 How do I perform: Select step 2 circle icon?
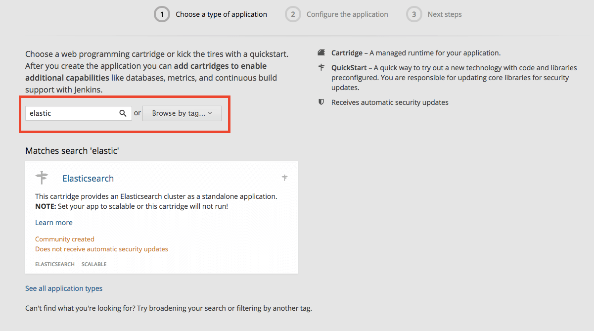[293, 14]
